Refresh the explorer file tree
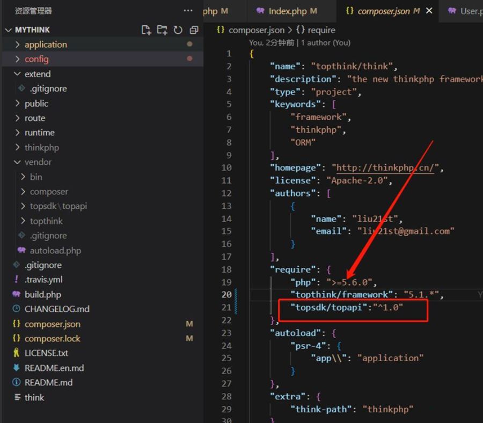Viewport: 483px width, 423px height. [178, 30]
